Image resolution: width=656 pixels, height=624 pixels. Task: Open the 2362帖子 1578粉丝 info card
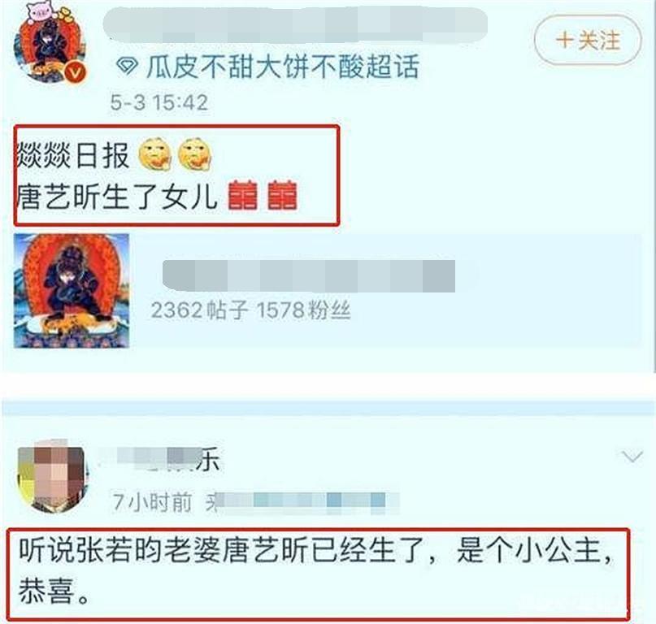pyautogui.click(x=327, y=291)
